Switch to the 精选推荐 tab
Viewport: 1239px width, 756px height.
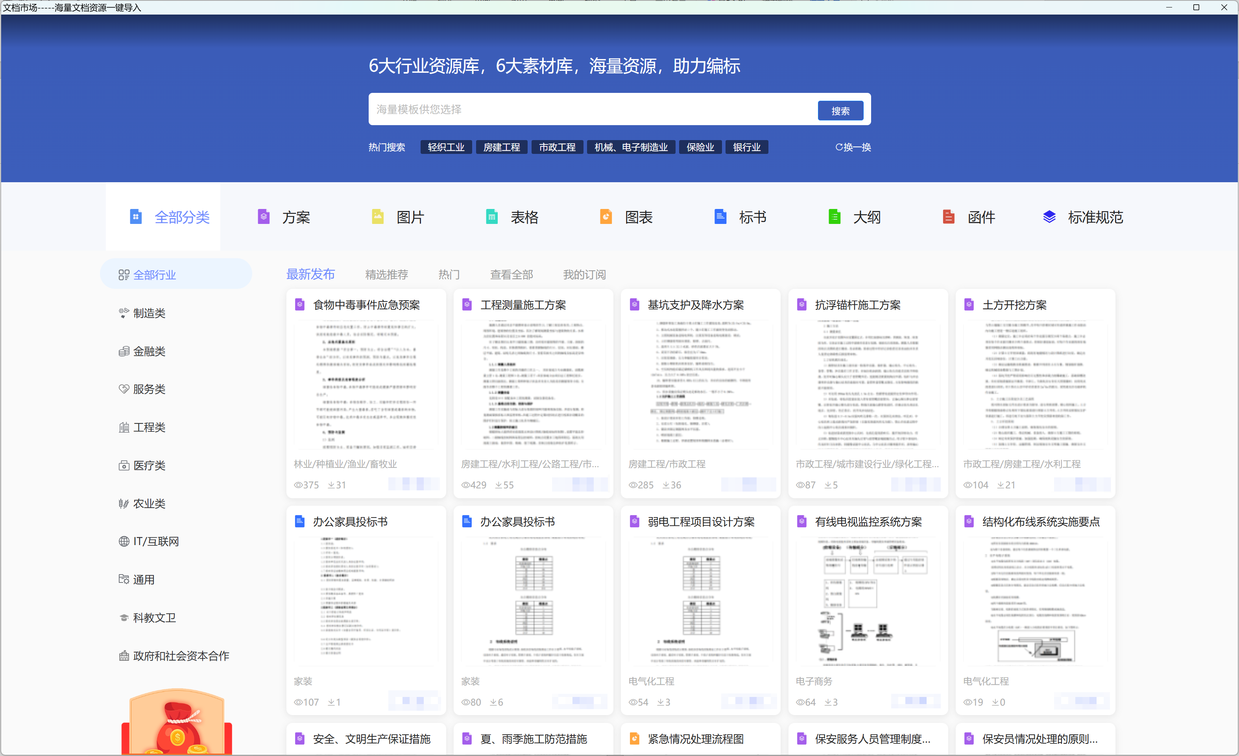[x=386, y=275]
